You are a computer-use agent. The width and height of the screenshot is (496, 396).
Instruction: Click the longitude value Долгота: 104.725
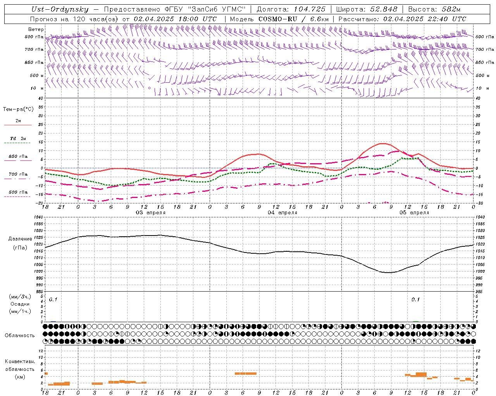click(x=291, y=10)
